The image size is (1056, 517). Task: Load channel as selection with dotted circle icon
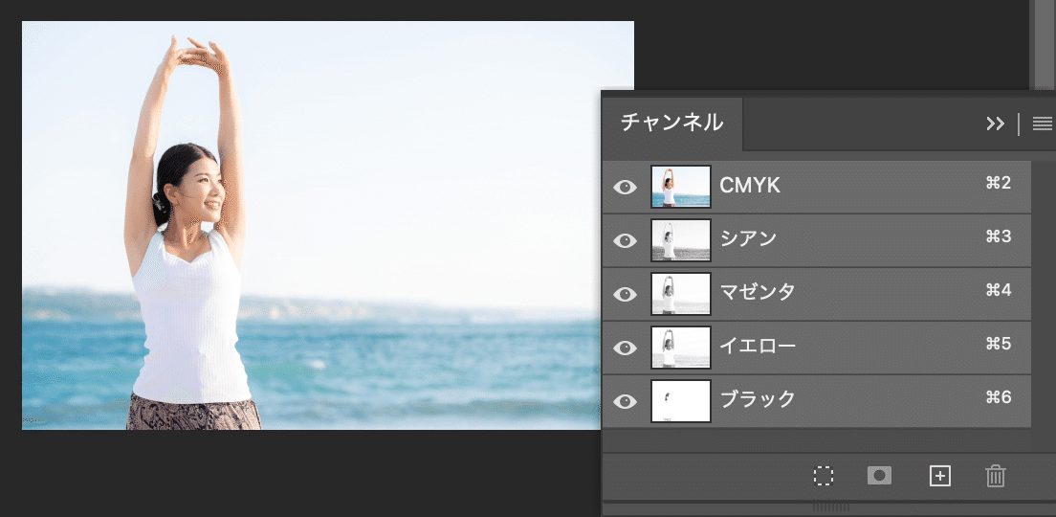tap(823, 476)
